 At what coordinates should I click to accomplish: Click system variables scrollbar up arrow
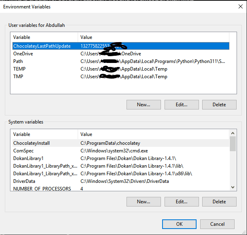[x=233, y=133]
